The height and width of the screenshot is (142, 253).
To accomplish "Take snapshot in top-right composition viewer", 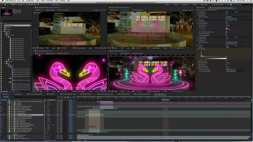I will point(133,48).
